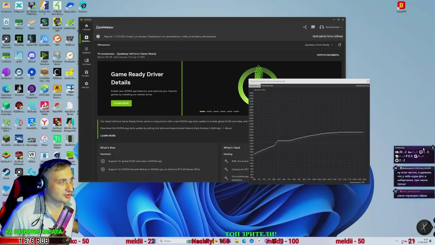This screenshot has height=245, width=435.
Task: Click the green LEARN MORE banner button
Action: pyautogui.click(x=121, y=103)
